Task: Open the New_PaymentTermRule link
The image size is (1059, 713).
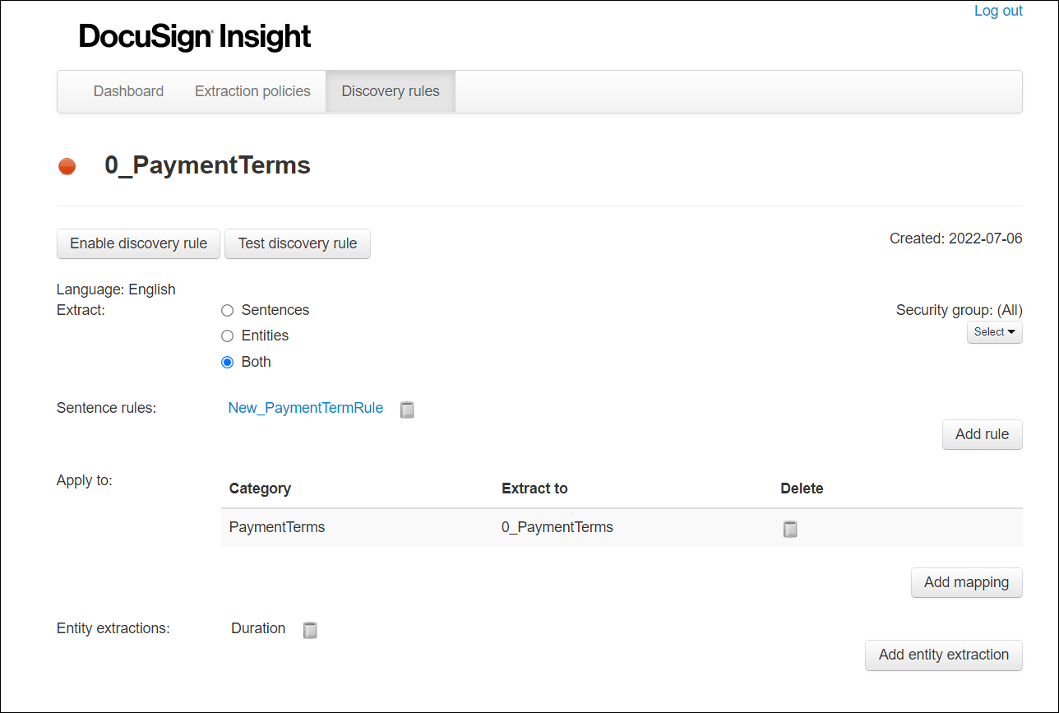Action: click(x=306, y=407)
